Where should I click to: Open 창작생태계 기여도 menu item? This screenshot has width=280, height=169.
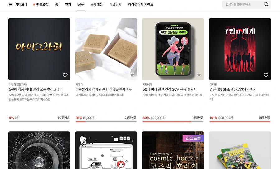click(x=141, y=4)
